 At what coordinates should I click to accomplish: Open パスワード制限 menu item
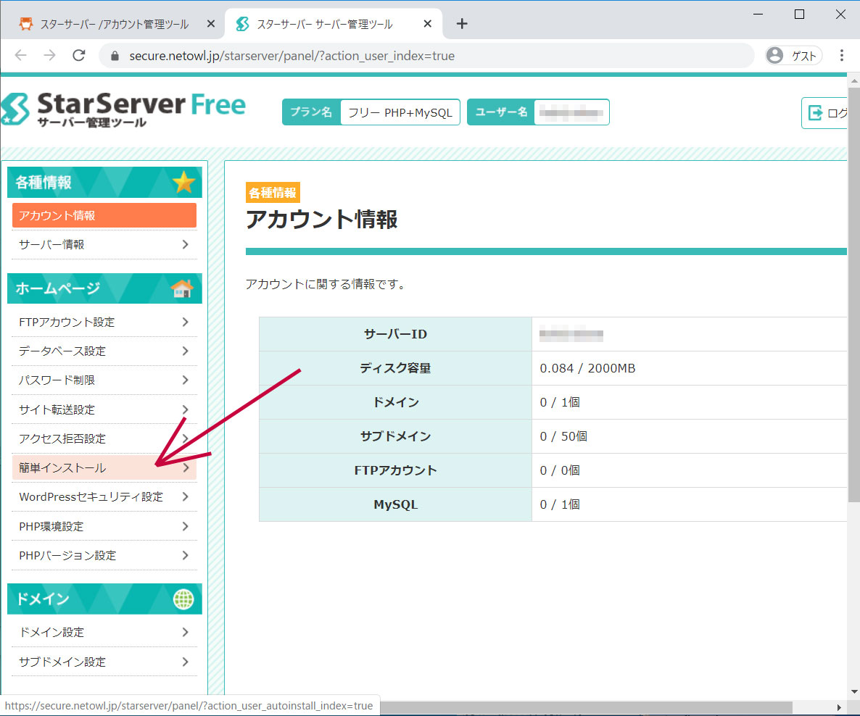click(x=104, y=380)
